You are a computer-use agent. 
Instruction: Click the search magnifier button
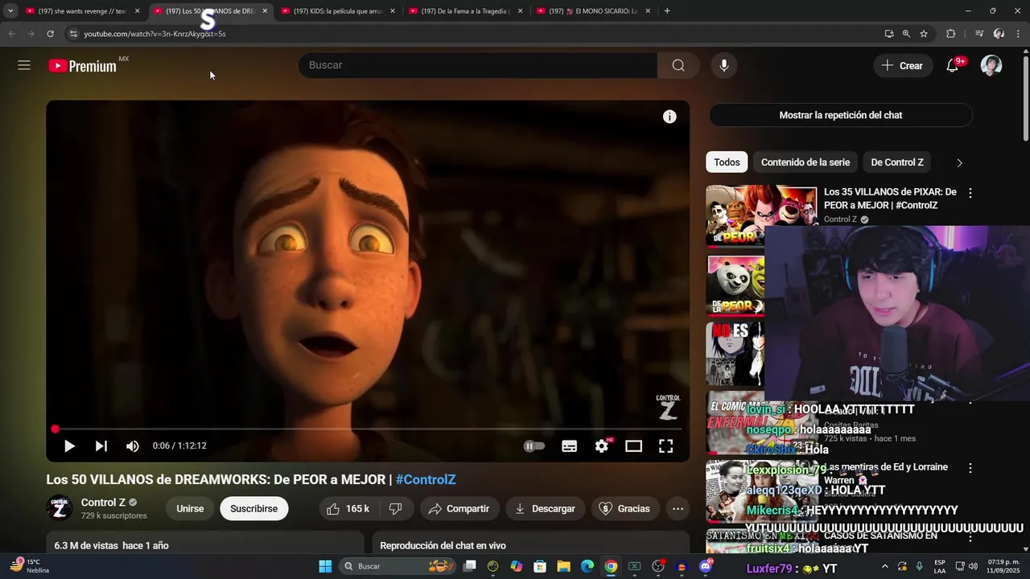click(678, 65)
